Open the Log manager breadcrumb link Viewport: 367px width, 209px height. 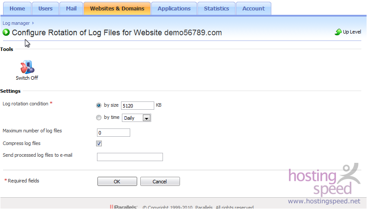point(16,23)
